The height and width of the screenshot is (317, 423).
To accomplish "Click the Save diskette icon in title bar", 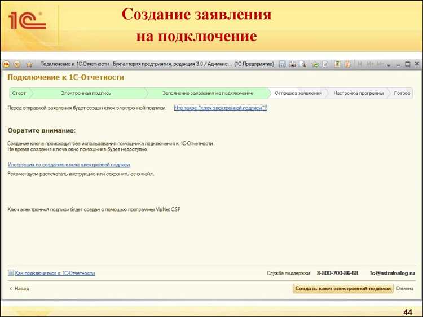I will (282, 64).
